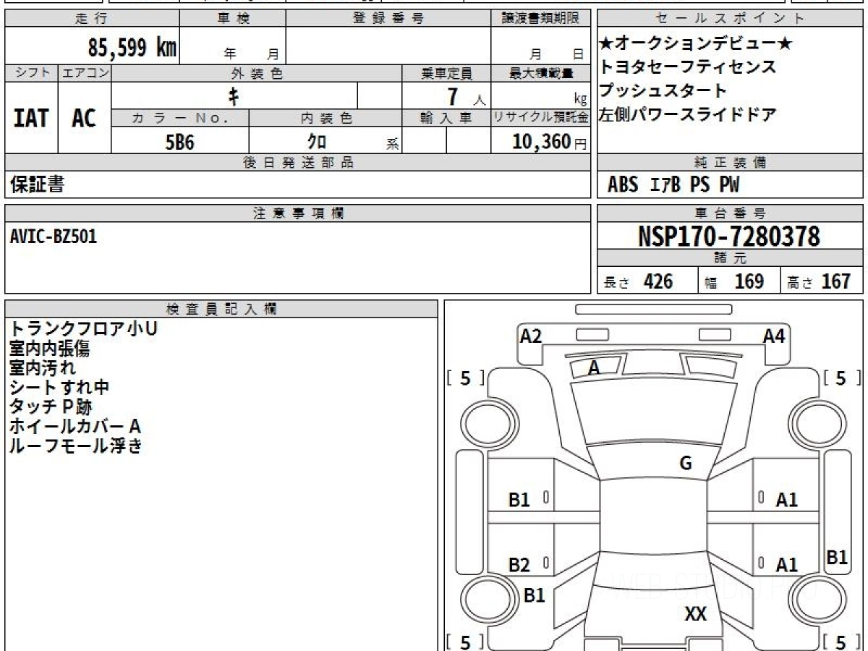This screenshot has height=651, width=868.
Task: Select the 最大積載量 header
Action: (540, 73)
